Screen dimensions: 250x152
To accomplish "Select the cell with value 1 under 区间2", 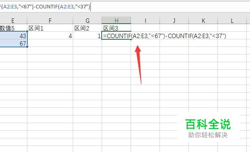I will point(87,36).
